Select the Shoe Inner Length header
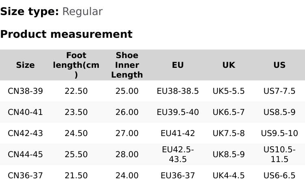Image resolution: width=305 pixels, height=186 pixels. coord(127,65)
